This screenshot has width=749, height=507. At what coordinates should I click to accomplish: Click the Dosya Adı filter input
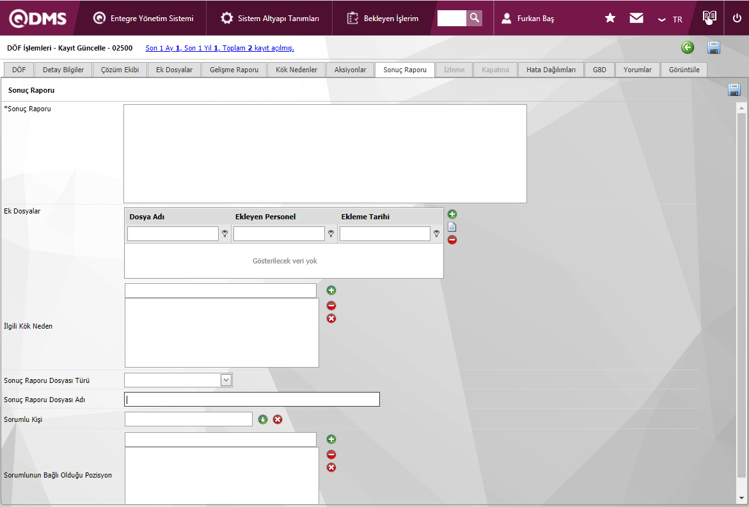point(173,233)
